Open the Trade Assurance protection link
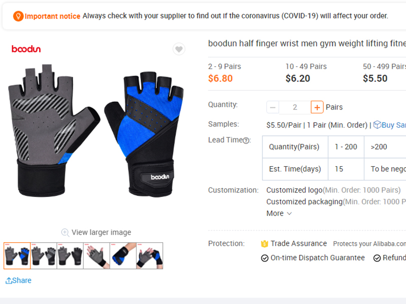 pos(298,244)
